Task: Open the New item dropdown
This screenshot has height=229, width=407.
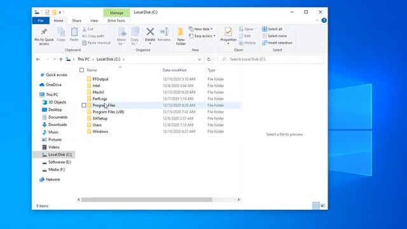Action: 201,29
